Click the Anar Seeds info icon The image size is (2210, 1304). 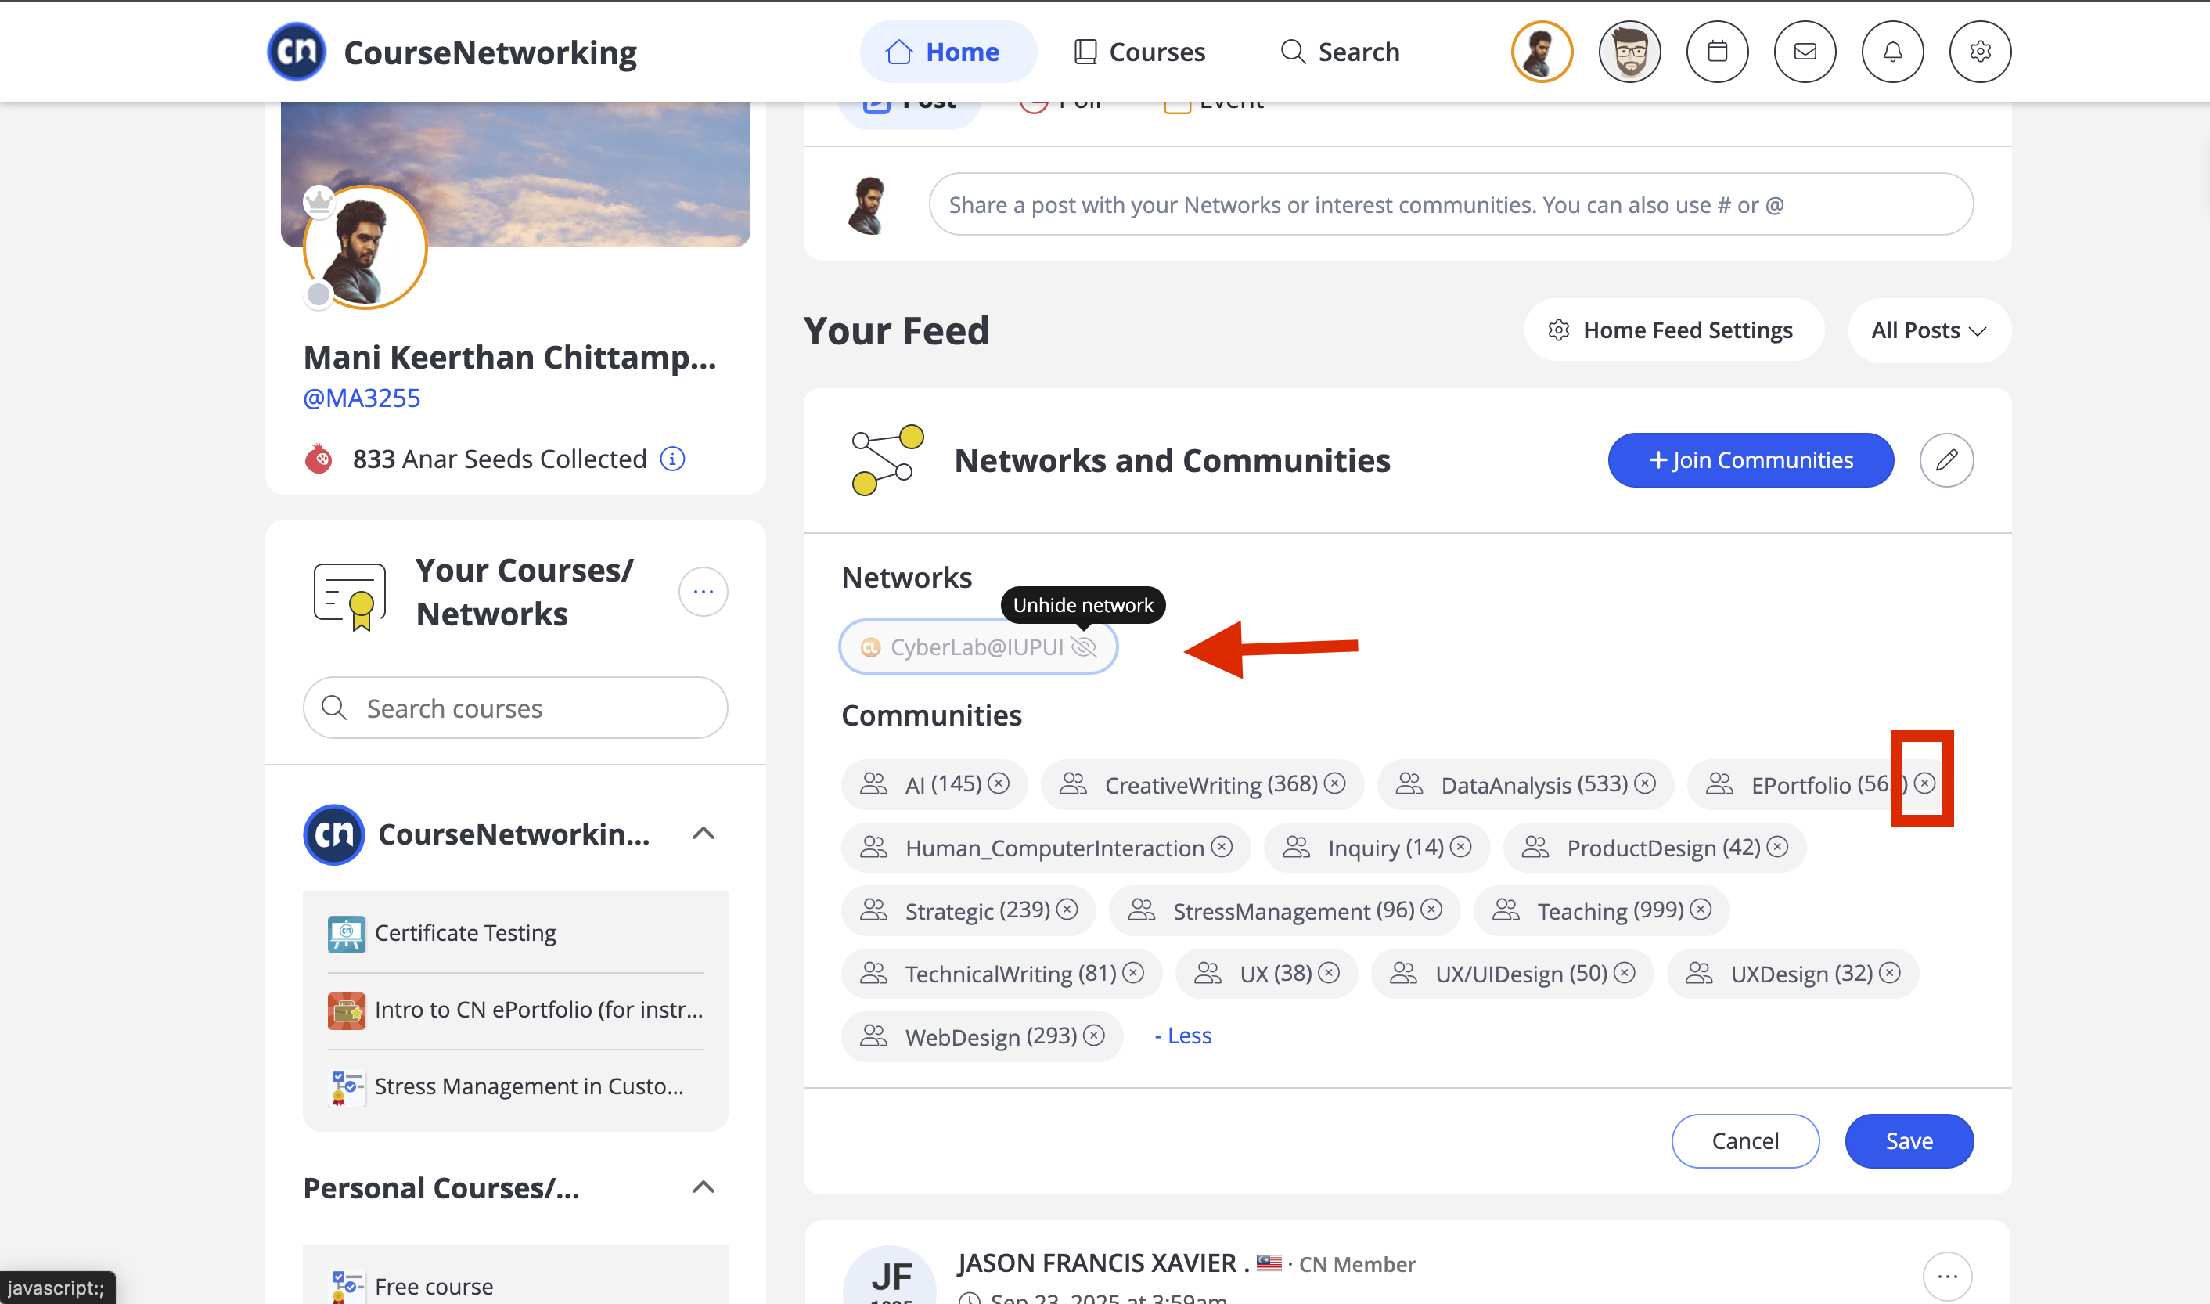pyautogui.click(x=673, y=459)
